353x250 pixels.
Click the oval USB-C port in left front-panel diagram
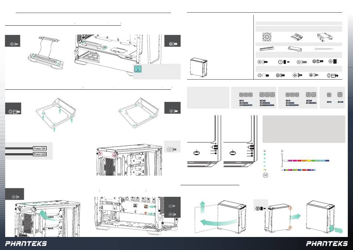click(x=197, y=153)
